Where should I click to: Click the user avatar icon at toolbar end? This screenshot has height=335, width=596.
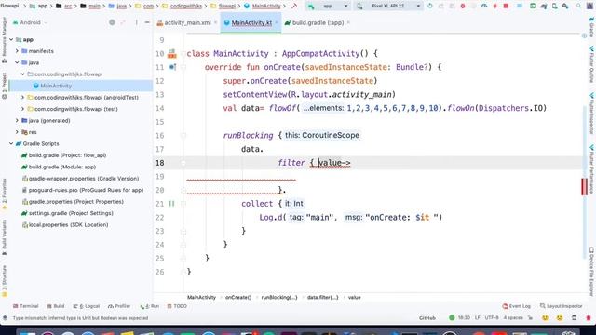click(x=589, y=7)
